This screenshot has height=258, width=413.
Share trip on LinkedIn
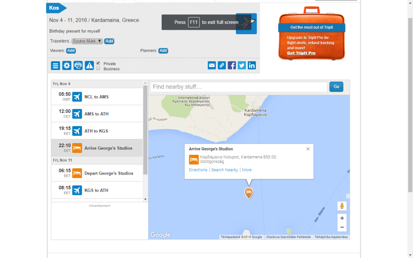pyautogui.click(x=252, y=65)
